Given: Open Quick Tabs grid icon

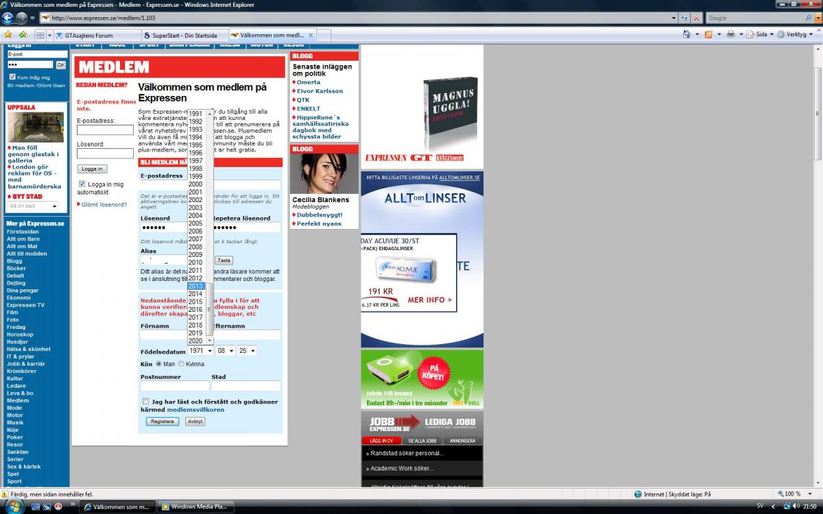Looking at the screenshot, I should (x=40, y=34).
